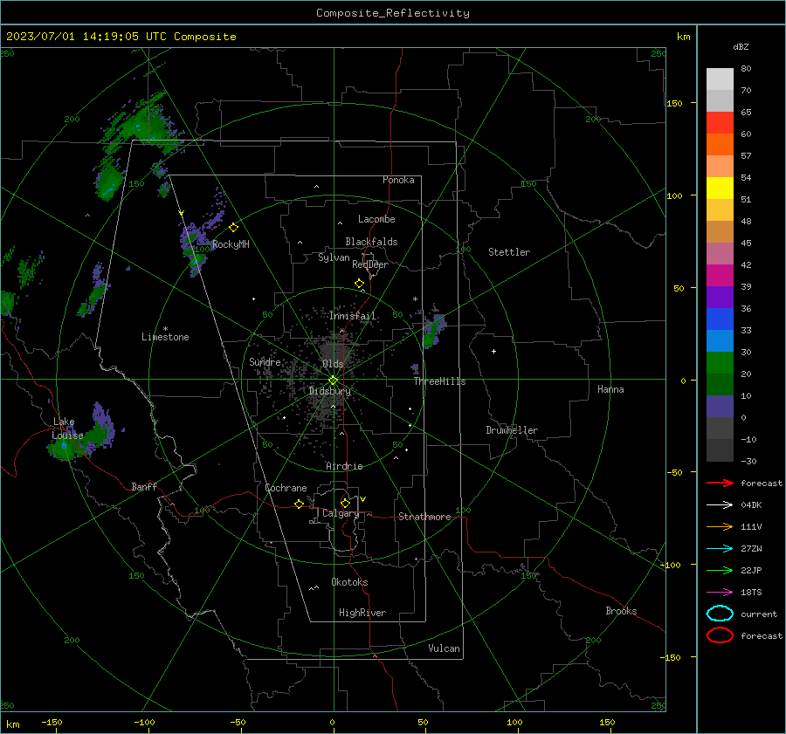Click the Vulcan town label
This screenshot has height=734, width=786.
coord(444,648)
